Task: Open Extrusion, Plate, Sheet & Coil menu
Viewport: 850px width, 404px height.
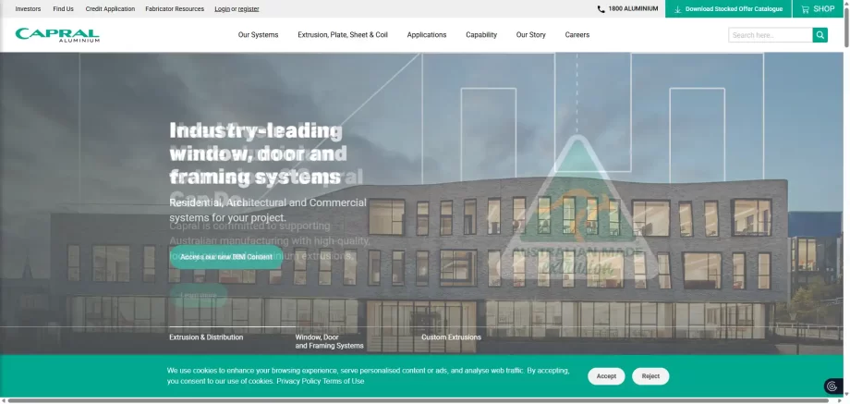Action: tap(343, 35)
